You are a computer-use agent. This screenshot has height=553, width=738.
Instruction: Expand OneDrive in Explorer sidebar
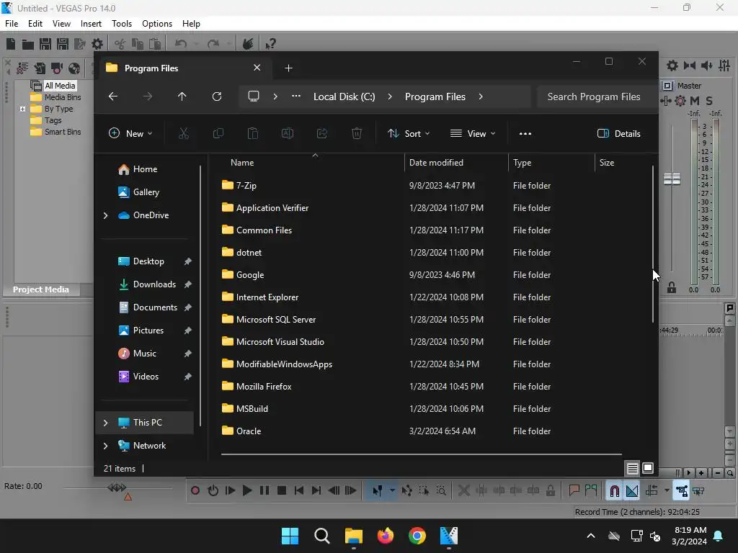point(105,215)
